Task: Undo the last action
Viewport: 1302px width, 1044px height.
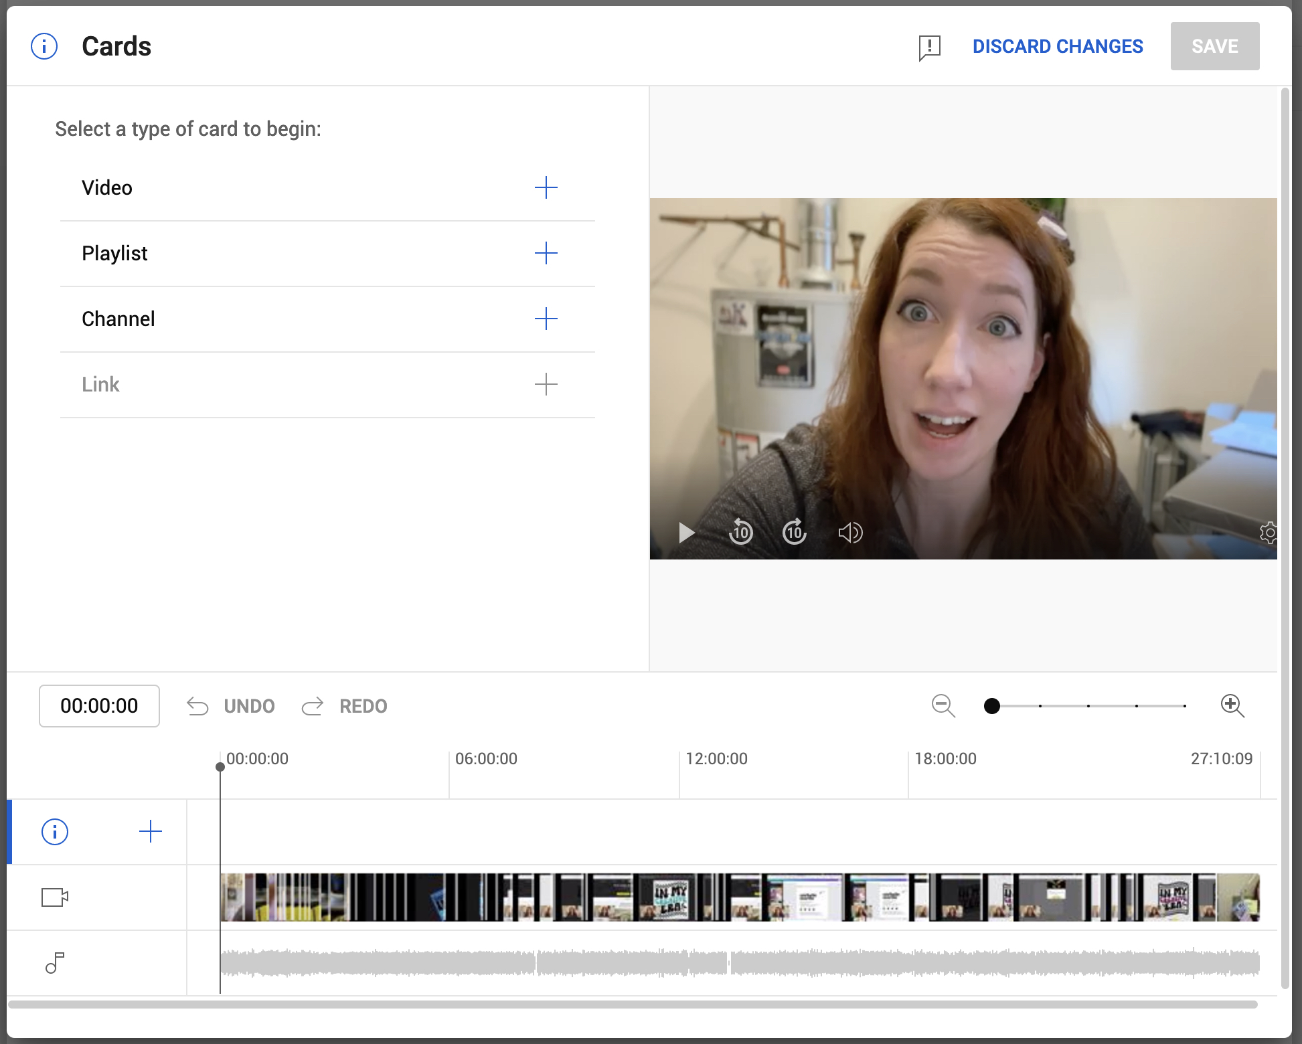Action: 230,706
